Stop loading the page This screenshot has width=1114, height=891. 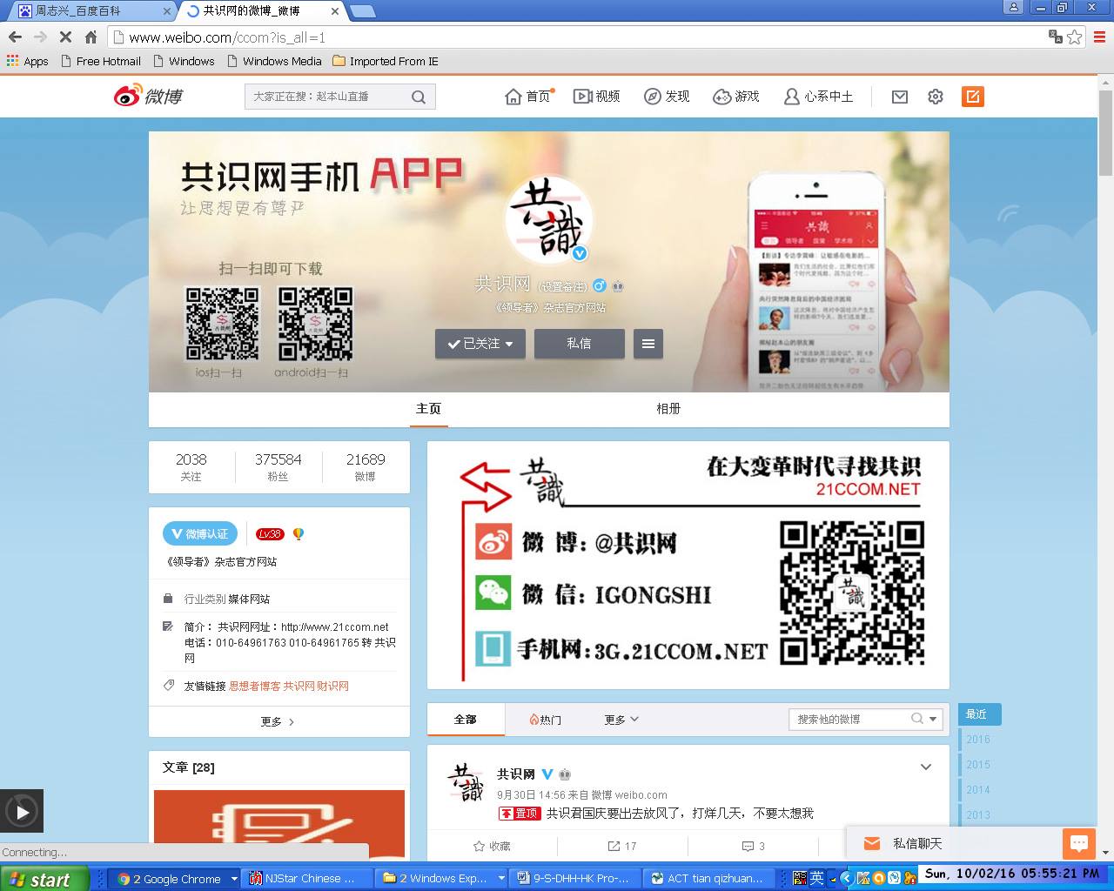pos(64,37)
